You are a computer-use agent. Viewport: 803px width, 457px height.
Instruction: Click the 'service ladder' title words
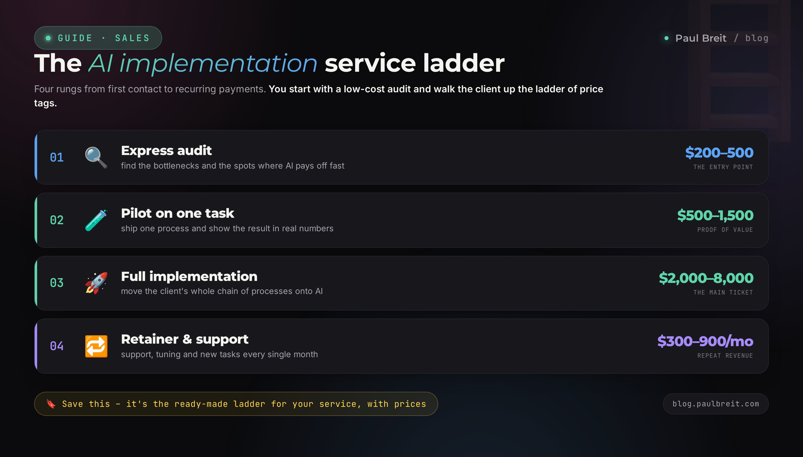click(414, 63)
